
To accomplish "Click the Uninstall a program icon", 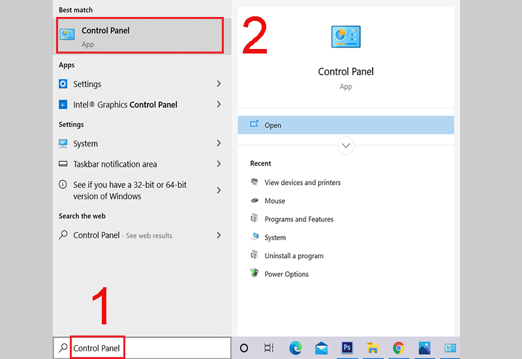I will point(254,255).
